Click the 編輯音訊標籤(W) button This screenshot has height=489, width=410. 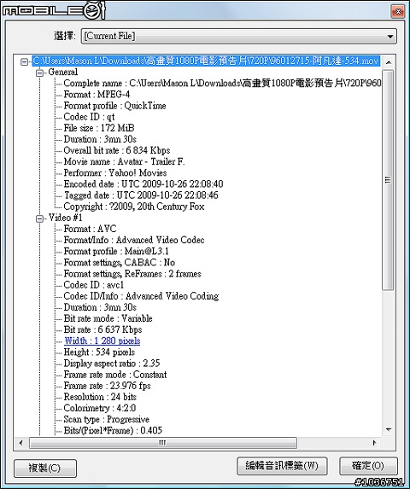tap(282, 466)
